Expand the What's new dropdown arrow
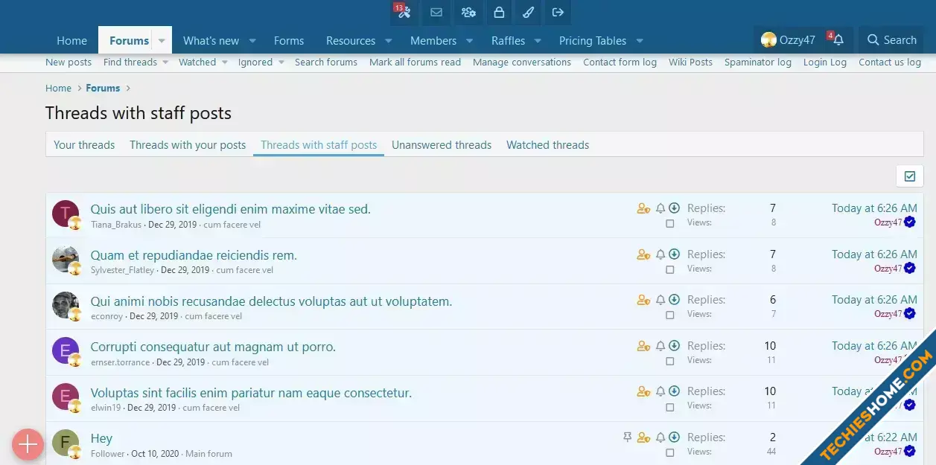This screenshot has width=936, height=465. (x=252, y=41)
